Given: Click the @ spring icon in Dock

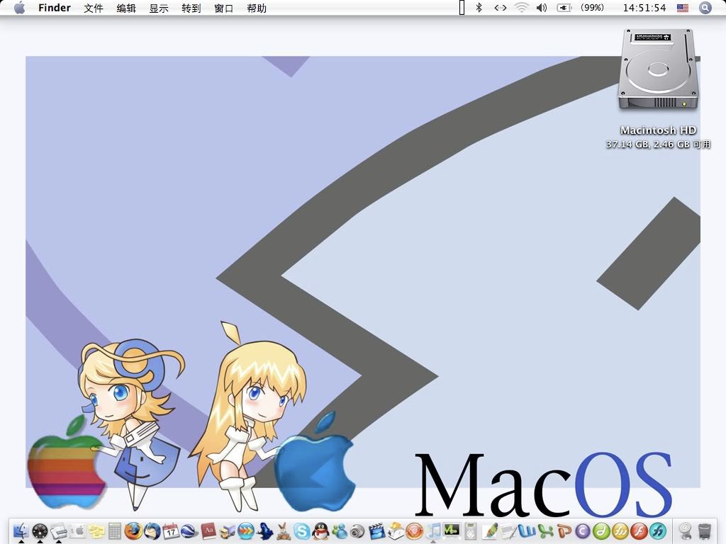Looking at the screenshot, I should 686,530.
